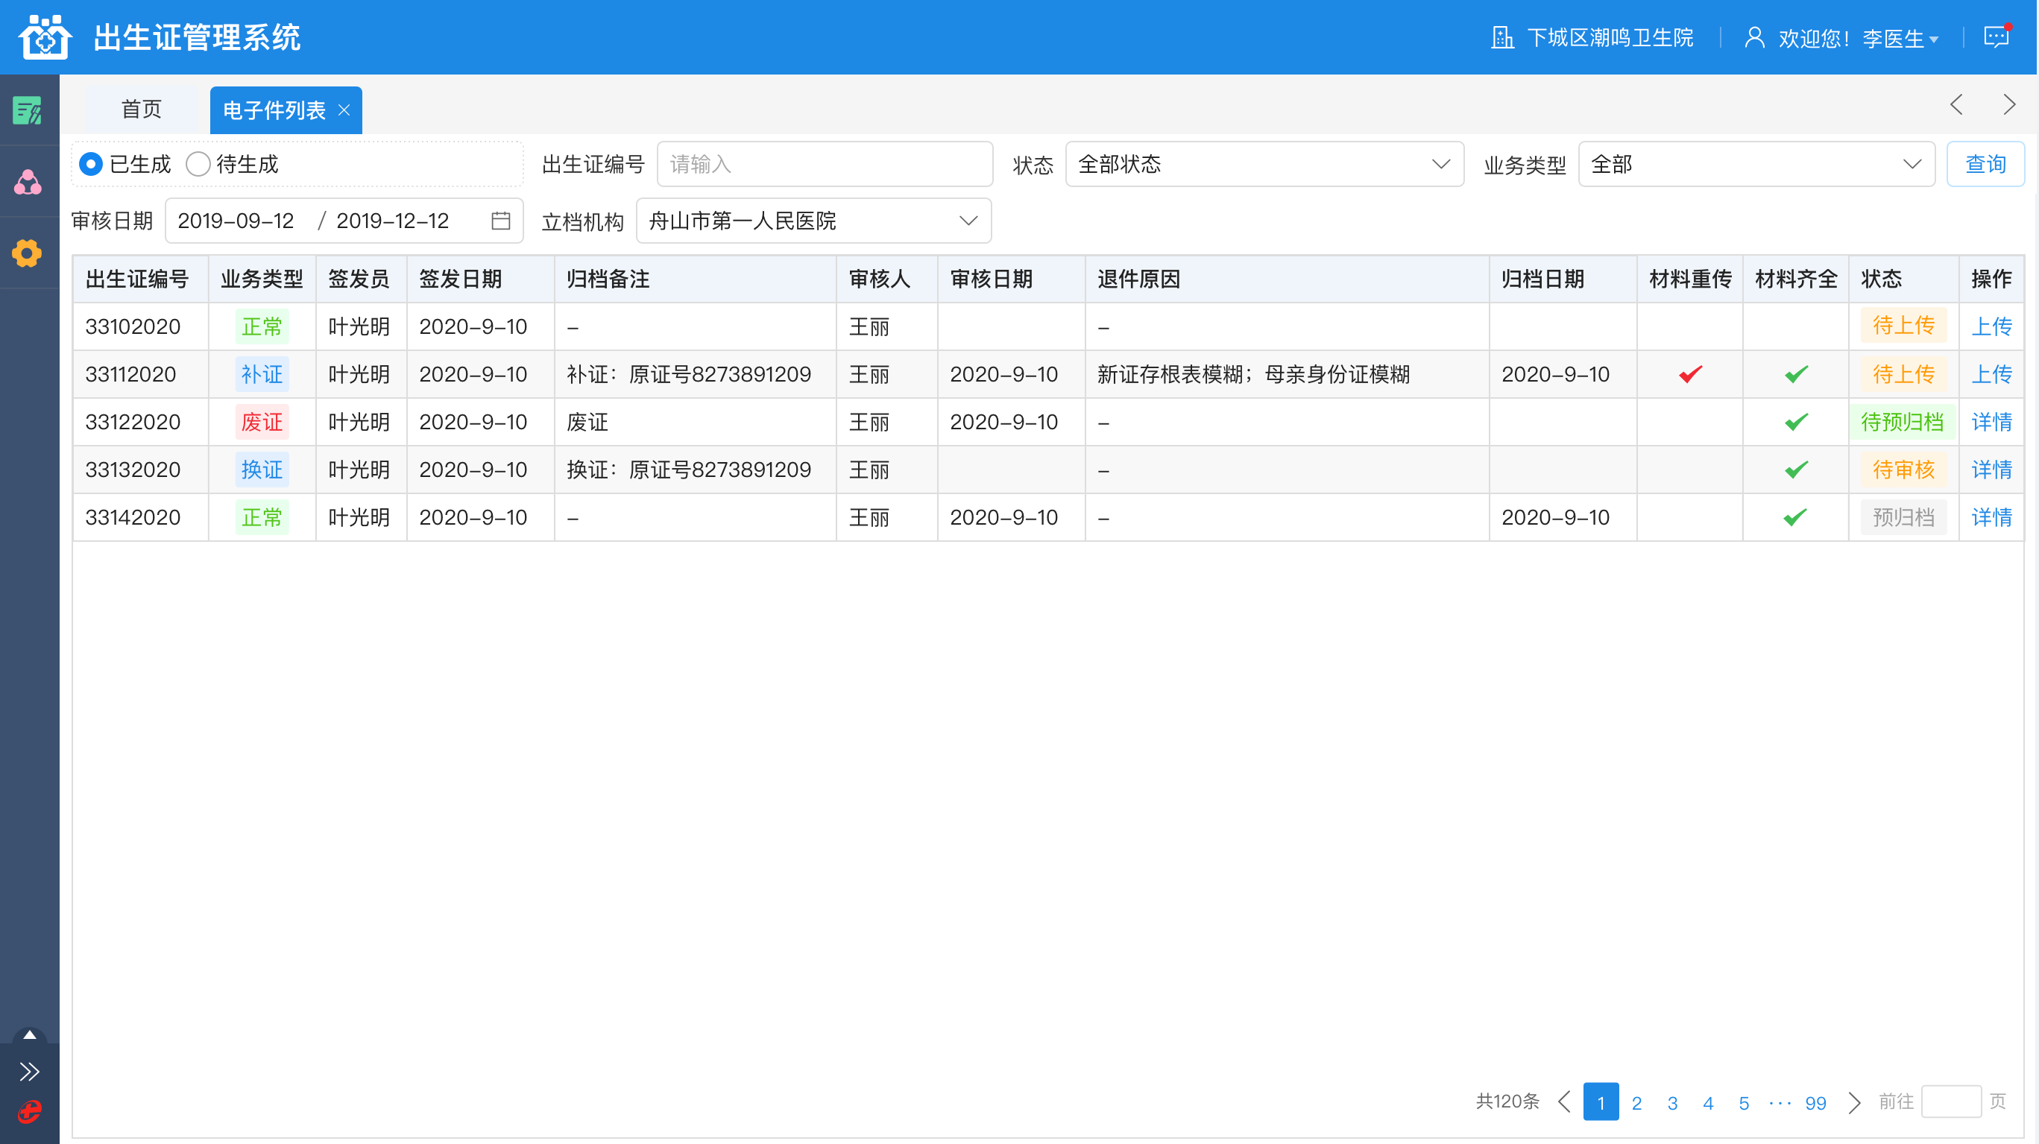Image resolution: width=2039 pixels, height=1144 pixels.
Task: Expand the sidebar with double-chevron icon
Action: pyautogui.click(x=29, y=1071)
